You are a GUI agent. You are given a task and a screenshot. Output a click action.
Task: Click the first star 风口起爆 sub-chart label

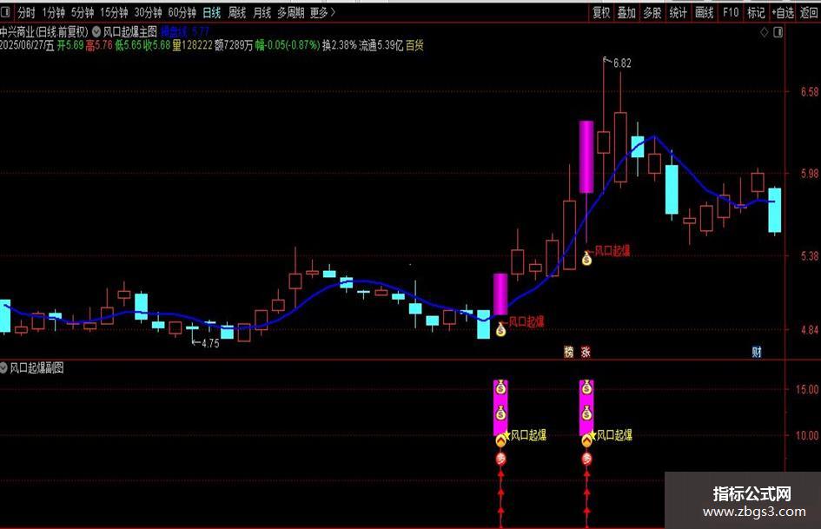(525, 434)
